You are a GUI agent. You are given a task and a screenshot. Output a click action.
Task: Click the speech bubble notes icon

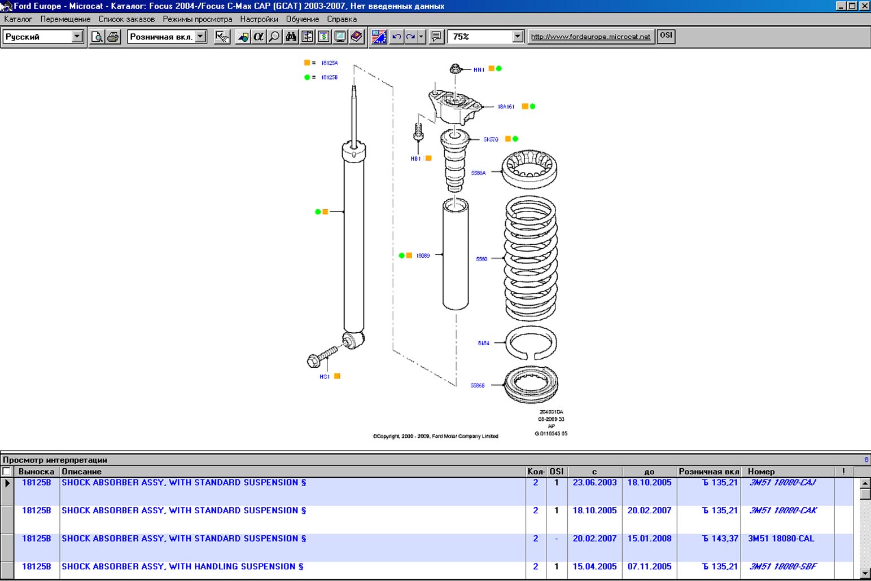[x=436, y=37]
